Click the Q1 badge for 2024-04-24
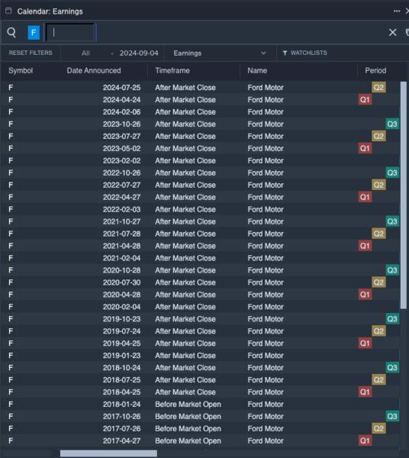Viewport: 409px width, 458px height. [365, 100]
